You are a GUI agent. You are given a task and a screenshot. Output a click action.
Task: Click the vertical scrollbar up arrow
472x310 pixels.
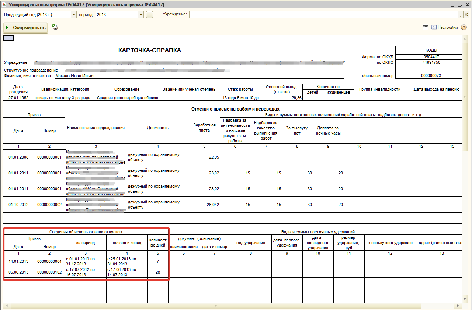point(465,38)
